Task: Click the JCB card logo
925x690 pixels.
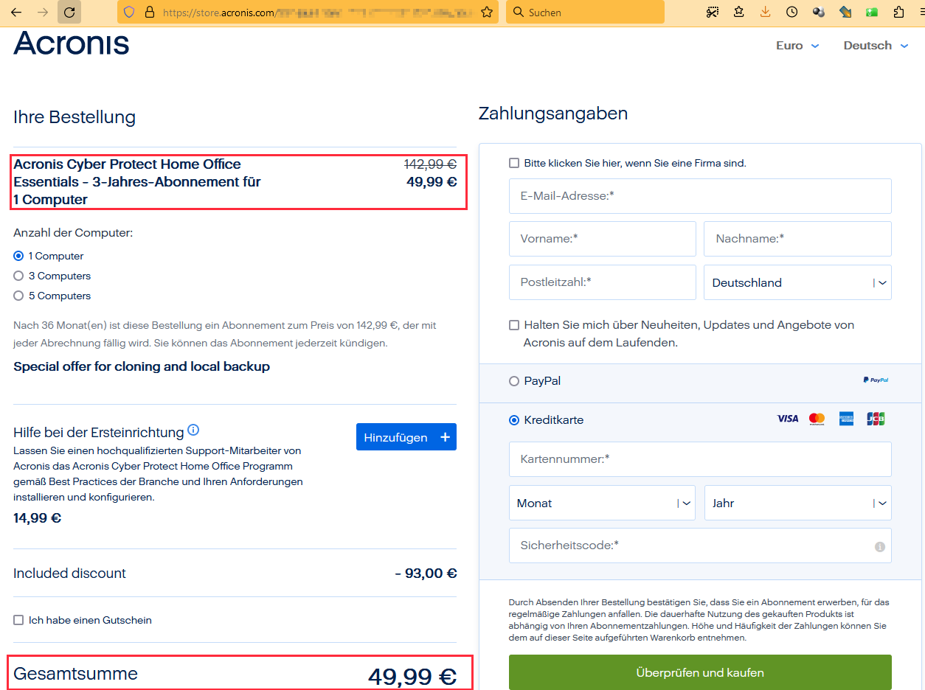Action: pos(876,419)
